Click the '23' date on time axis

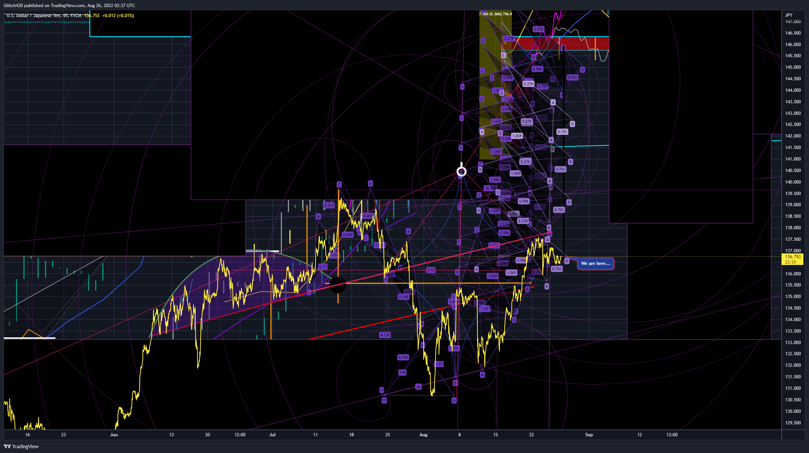click(x=63, y=435)
